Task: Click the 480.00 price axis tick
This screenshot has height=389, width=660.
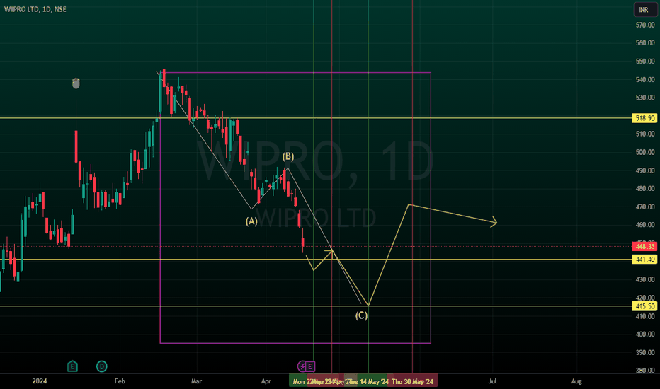Action: pos(645,188)
